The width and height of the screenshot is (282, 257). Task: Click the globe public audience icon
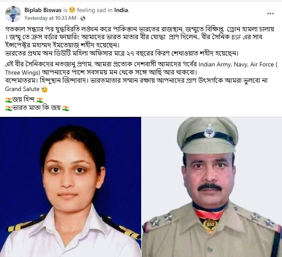point(83,19)
